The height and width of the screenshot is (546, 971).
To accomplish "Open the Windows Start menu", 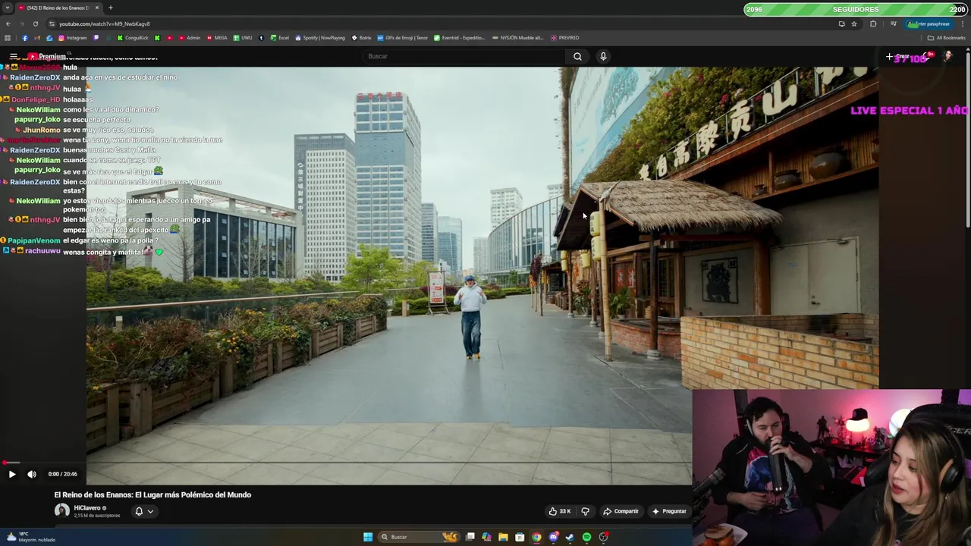I will click(x=368, y=537).
